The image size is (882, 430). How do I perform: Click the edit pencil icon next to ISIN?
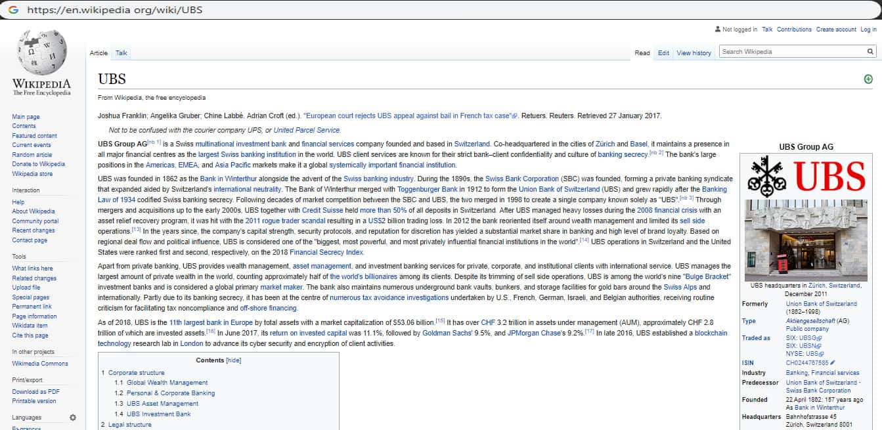833,362
